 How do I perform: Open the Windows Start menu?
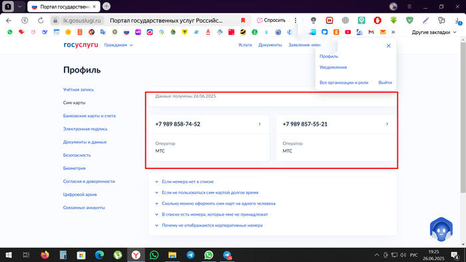(x=9, y=255)
